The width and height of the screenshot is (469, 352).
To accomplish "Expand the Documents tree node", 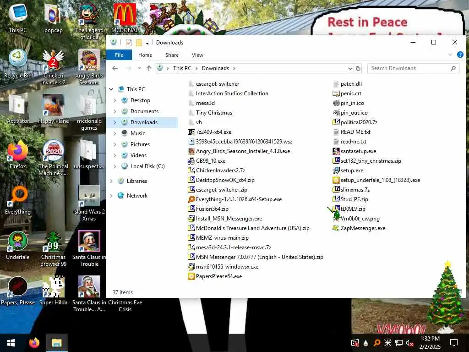I will coord(115,111).
